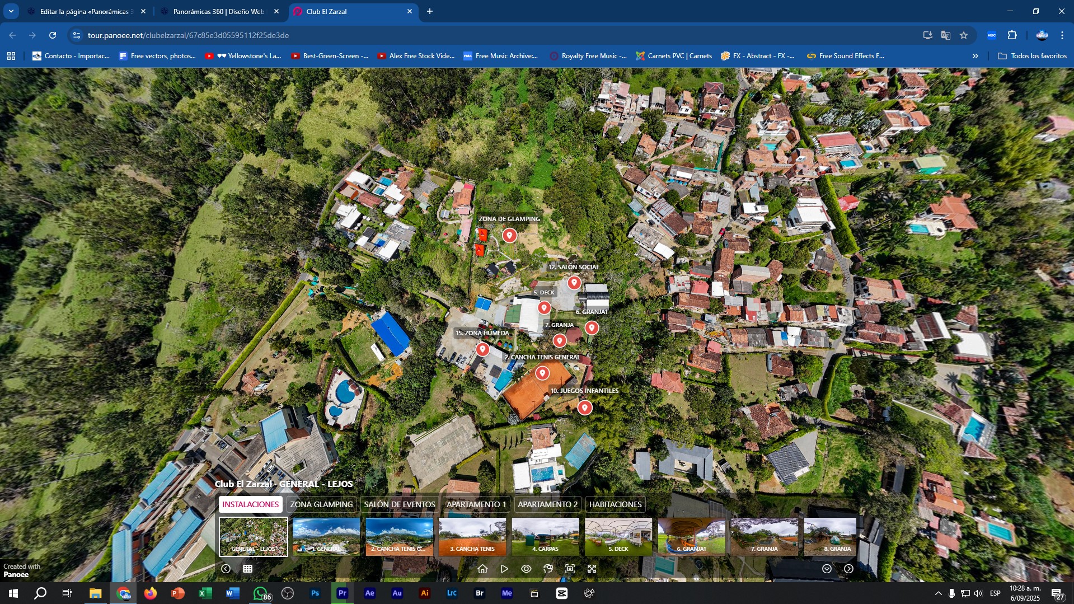Start tour autoplay with the play button
1074x604 pixels.
click(x=504, y=569)
